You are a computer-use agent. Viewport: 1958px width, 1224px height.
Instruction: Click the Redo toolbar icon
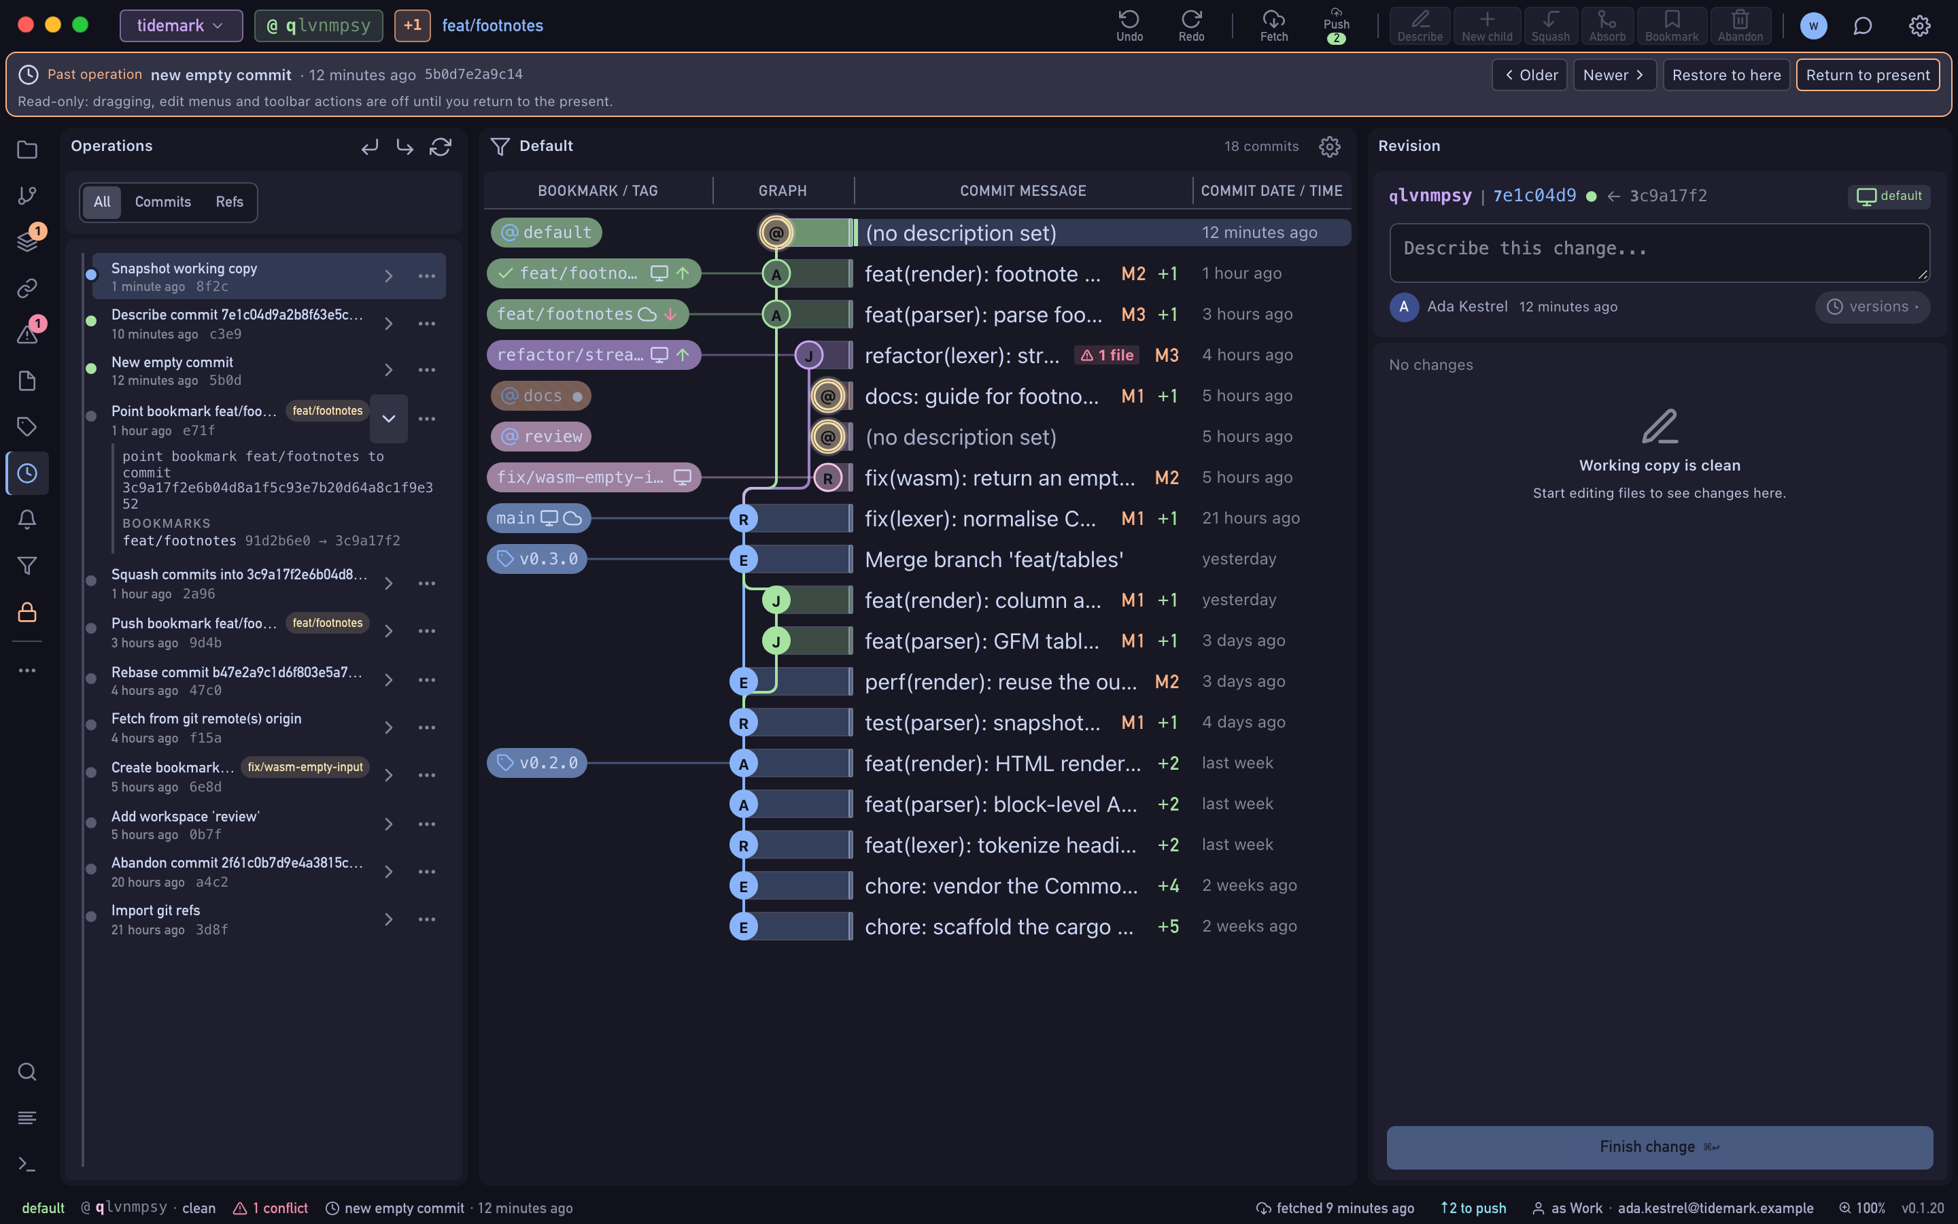1191,26
